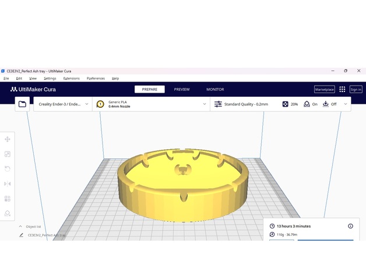Open the application switcher grid icon
366x275 pixels.
[342, 89]
